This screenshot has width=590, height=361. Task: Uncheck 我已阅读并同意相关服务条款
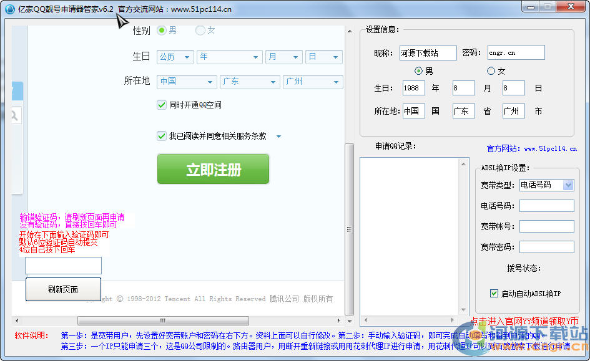(x=162, y=136)
